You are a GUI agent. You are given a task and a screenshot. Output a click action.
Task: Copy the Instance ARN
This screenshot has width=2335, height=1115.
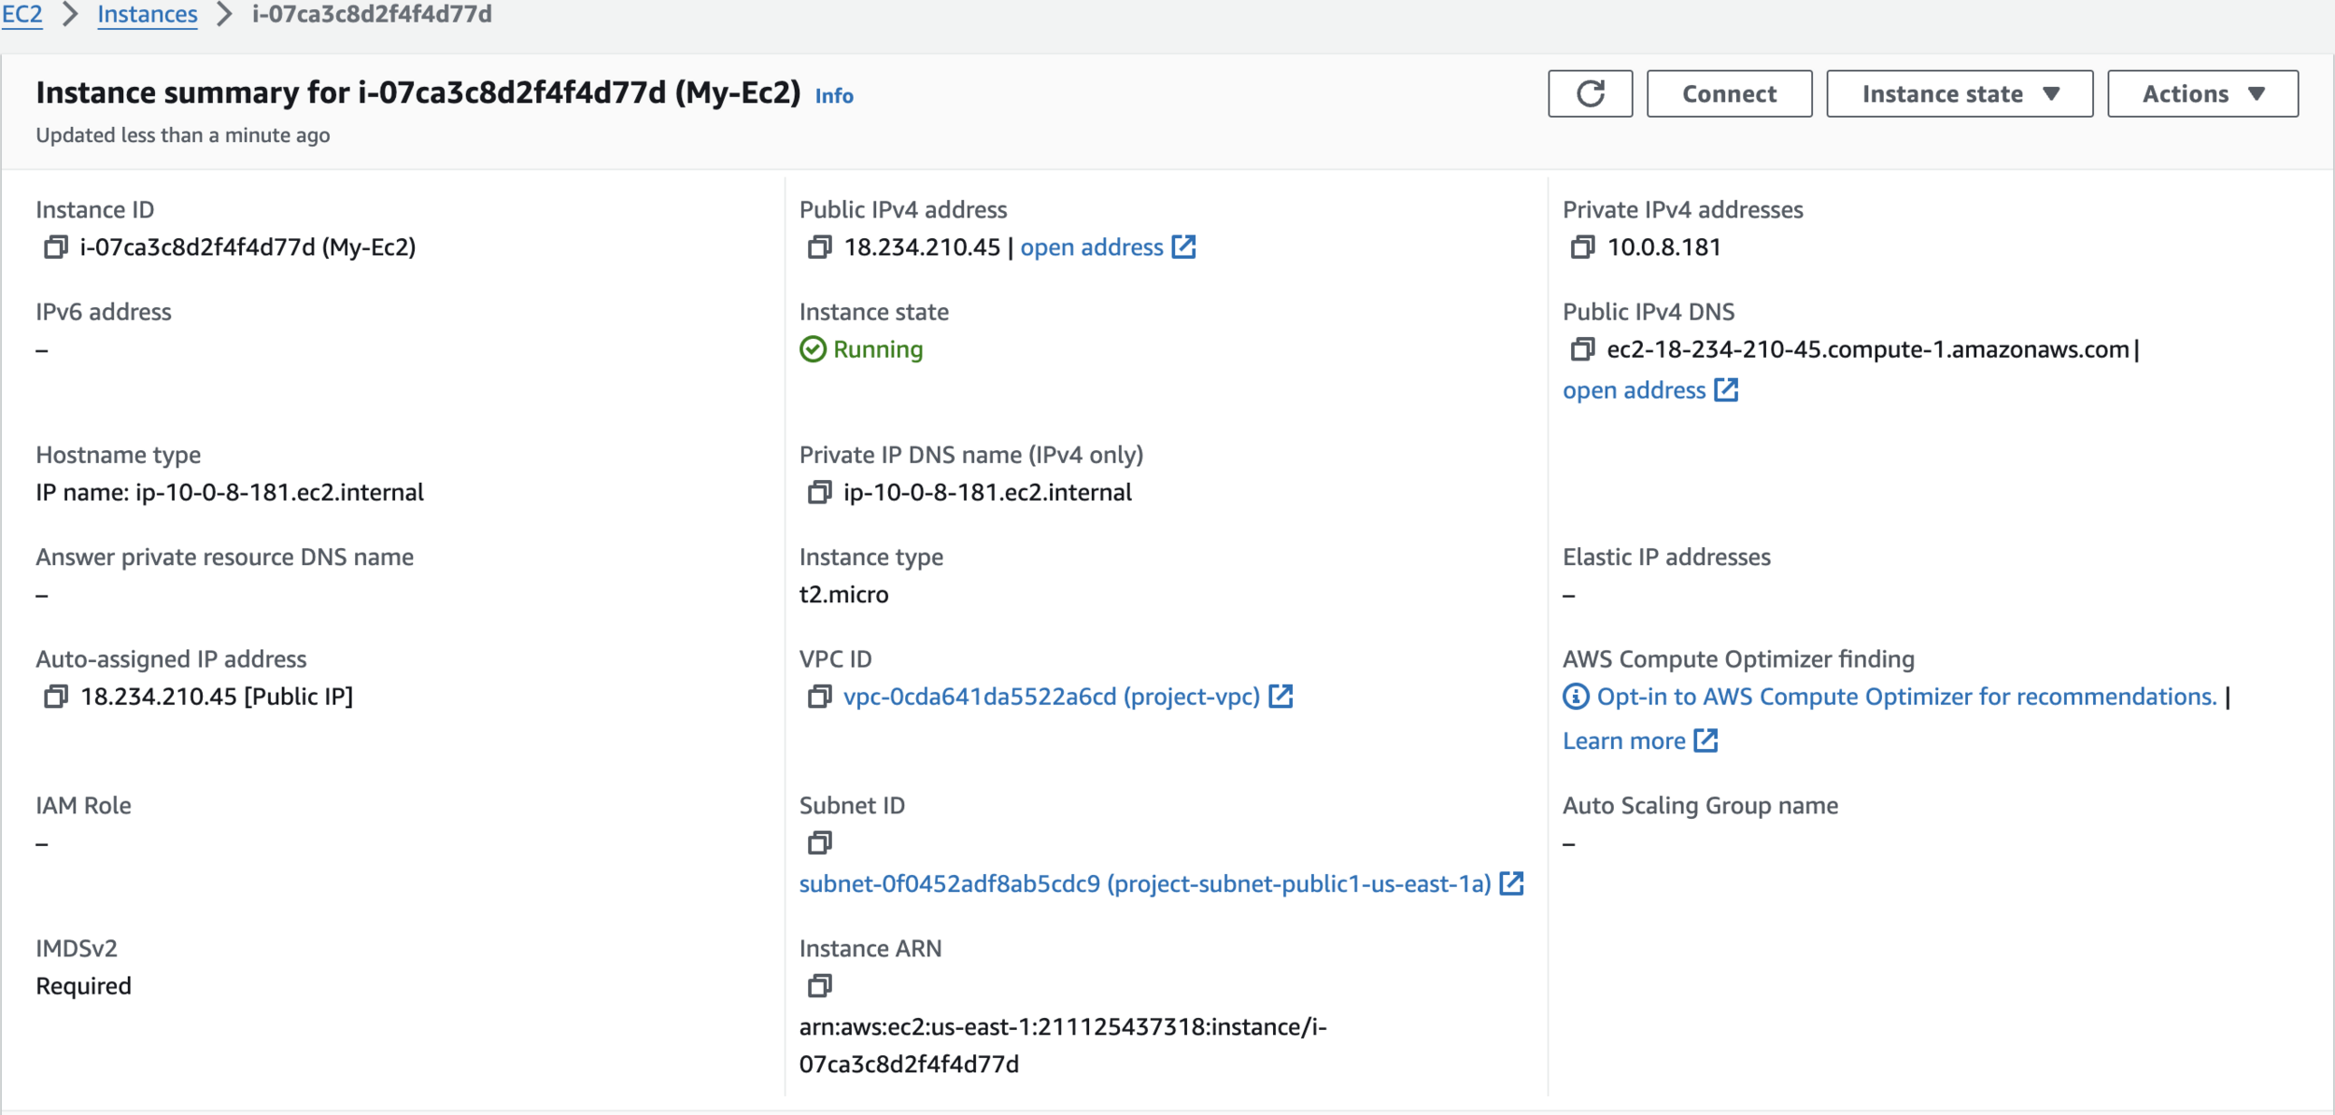pyautogui.click(x=819, y=986)
